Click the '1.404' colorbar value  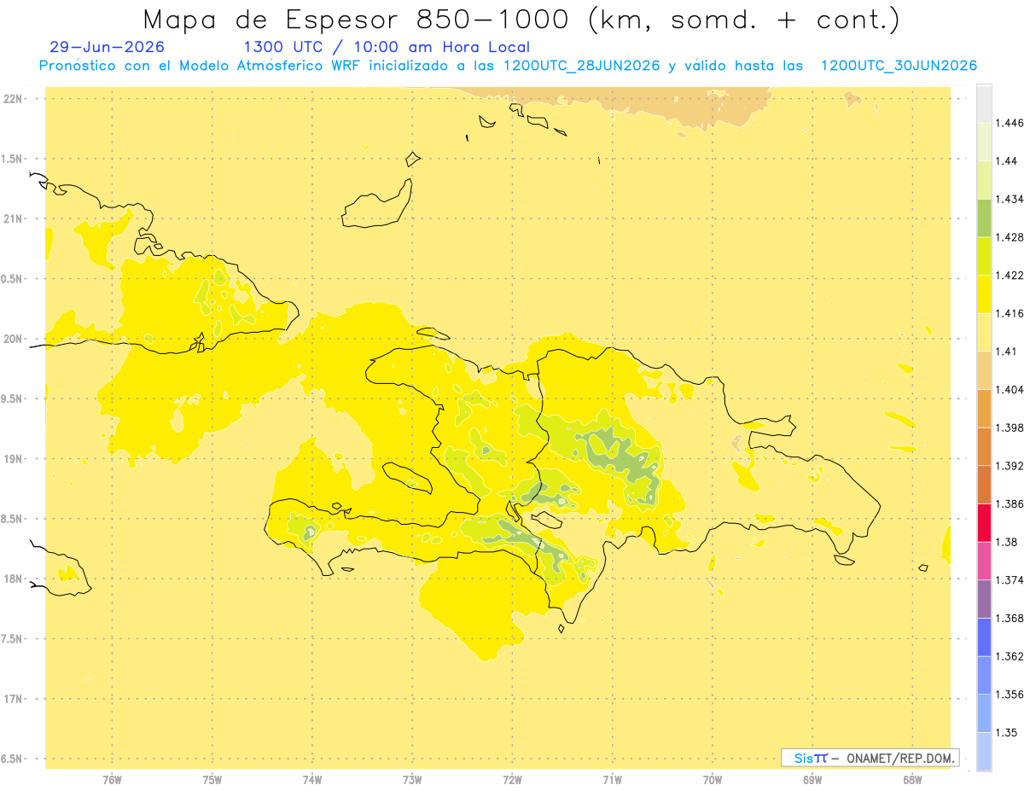pyautogui.click(x=1009, y=389)
